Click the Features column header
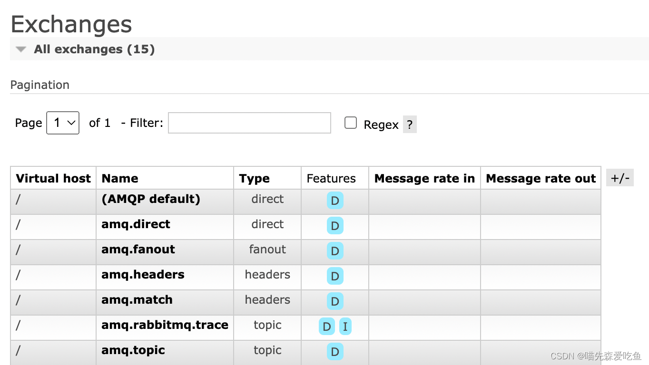The height and width of the screenshot is (365, 649). click(331, 179)
